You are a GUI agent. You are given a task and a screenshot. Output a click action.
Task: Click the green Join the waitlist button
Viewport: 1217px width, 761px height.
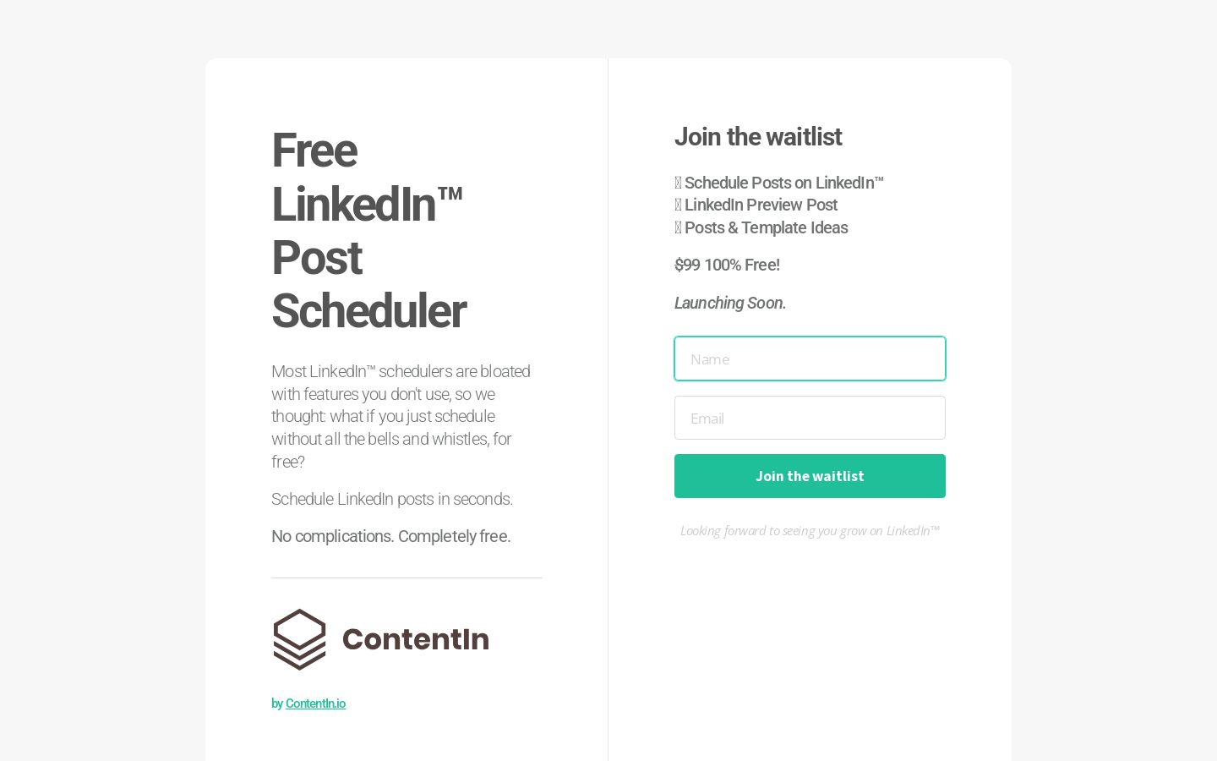(810, 476)
